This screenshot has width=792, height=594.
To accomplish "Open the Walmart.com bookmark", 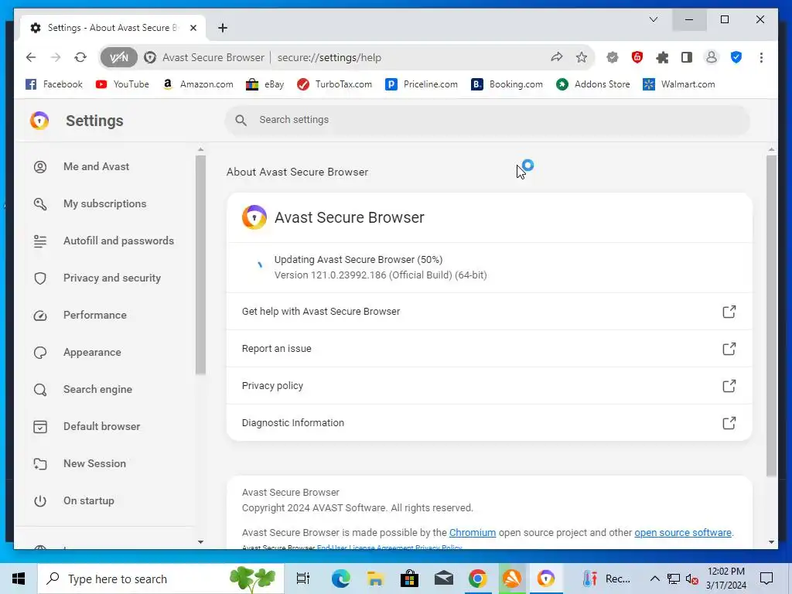I will [x=679, y=84].
